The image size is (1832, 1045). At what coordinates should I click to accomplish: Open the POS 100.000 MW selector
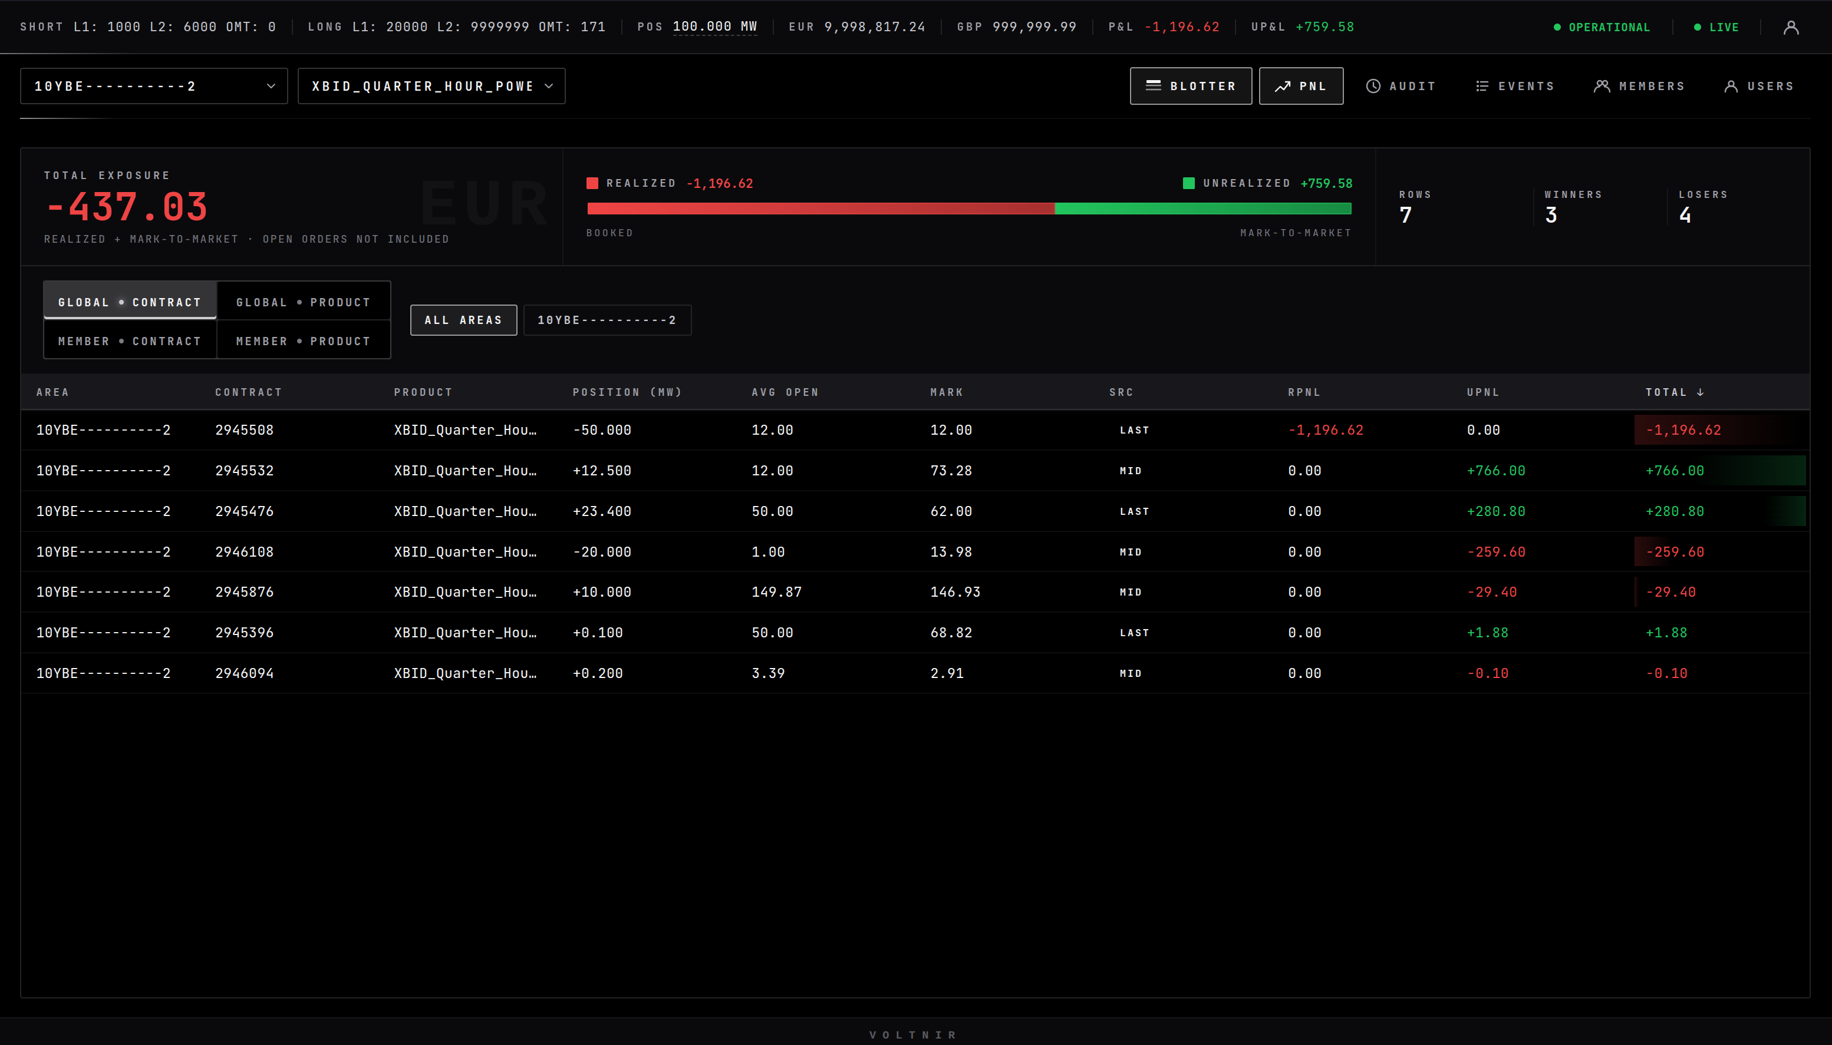pyautogui.click(x=715, y=27)
